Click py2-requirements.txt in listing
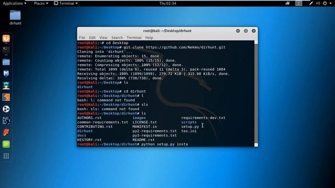This screenshot has height=188, width=335. pos(154,131)
